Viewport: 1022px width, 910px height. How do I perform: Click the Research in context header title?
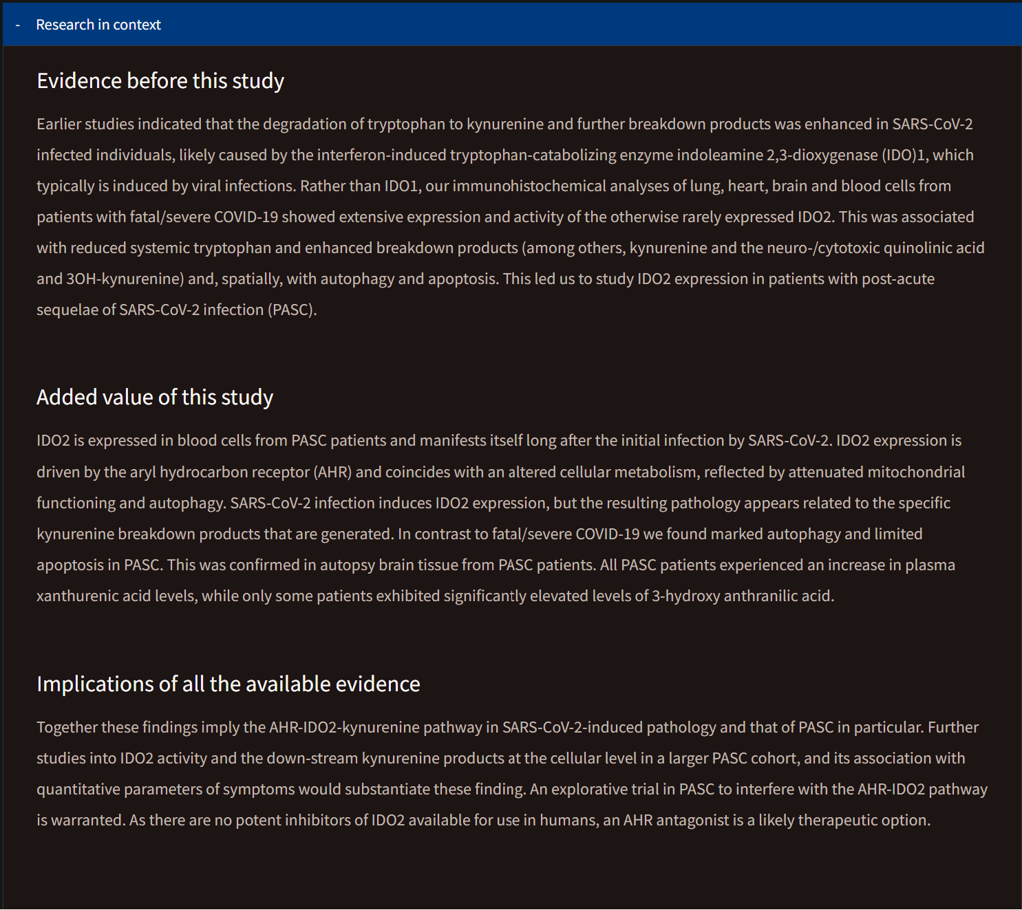click(x=98, y=25)
